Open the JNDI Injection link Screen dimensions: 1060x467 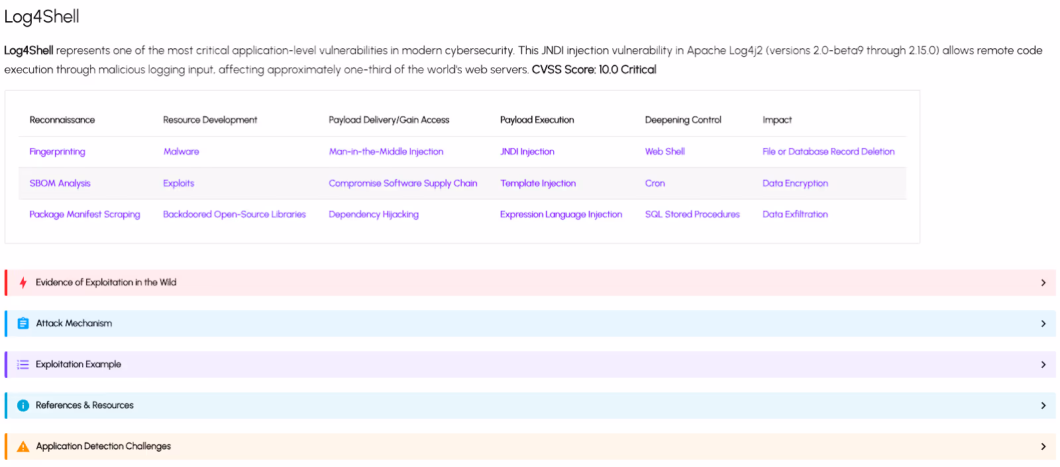[x=527, y=151]
